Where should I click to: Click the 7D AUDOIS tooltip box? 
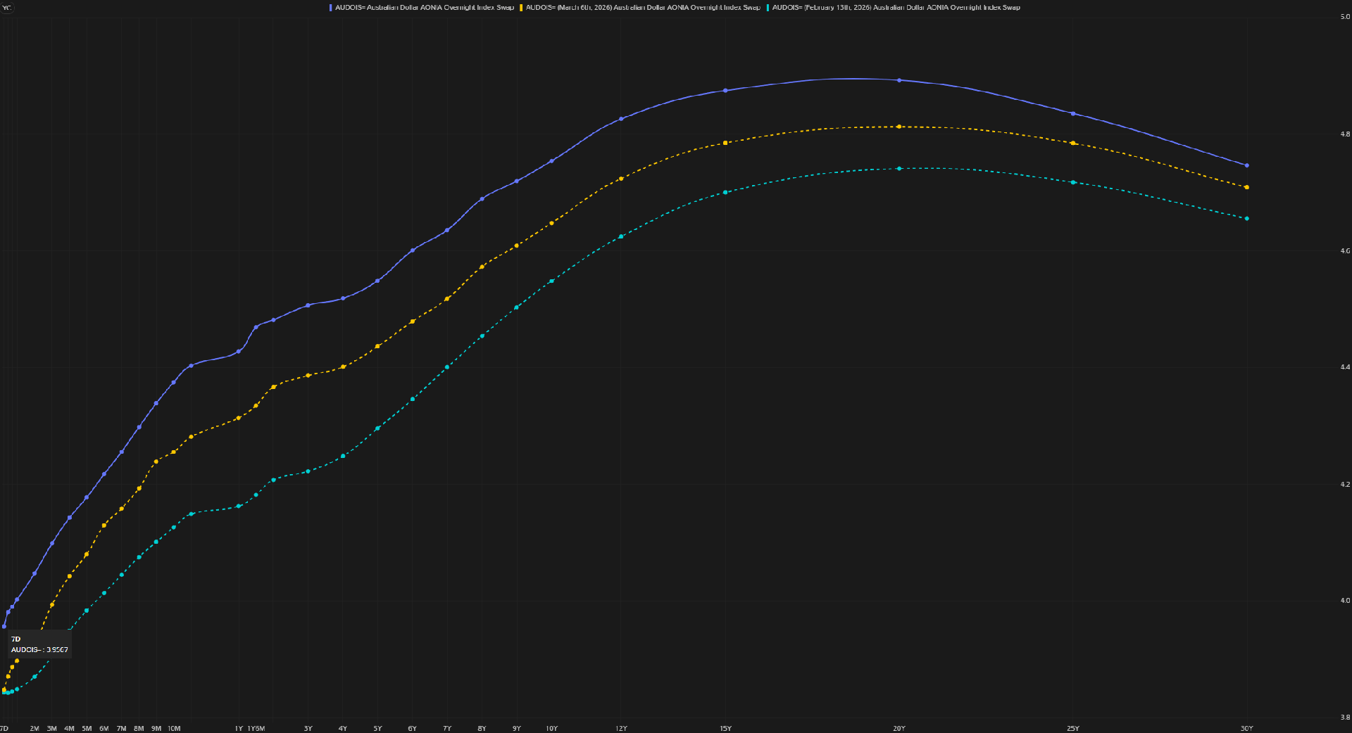39,644
